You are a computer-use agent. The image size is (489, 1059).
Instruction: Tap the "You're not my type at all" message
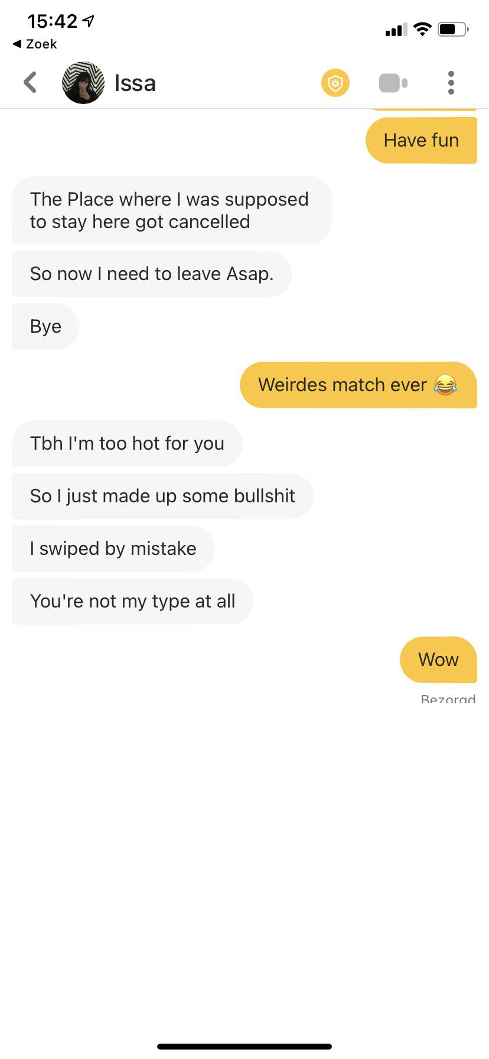132,601
